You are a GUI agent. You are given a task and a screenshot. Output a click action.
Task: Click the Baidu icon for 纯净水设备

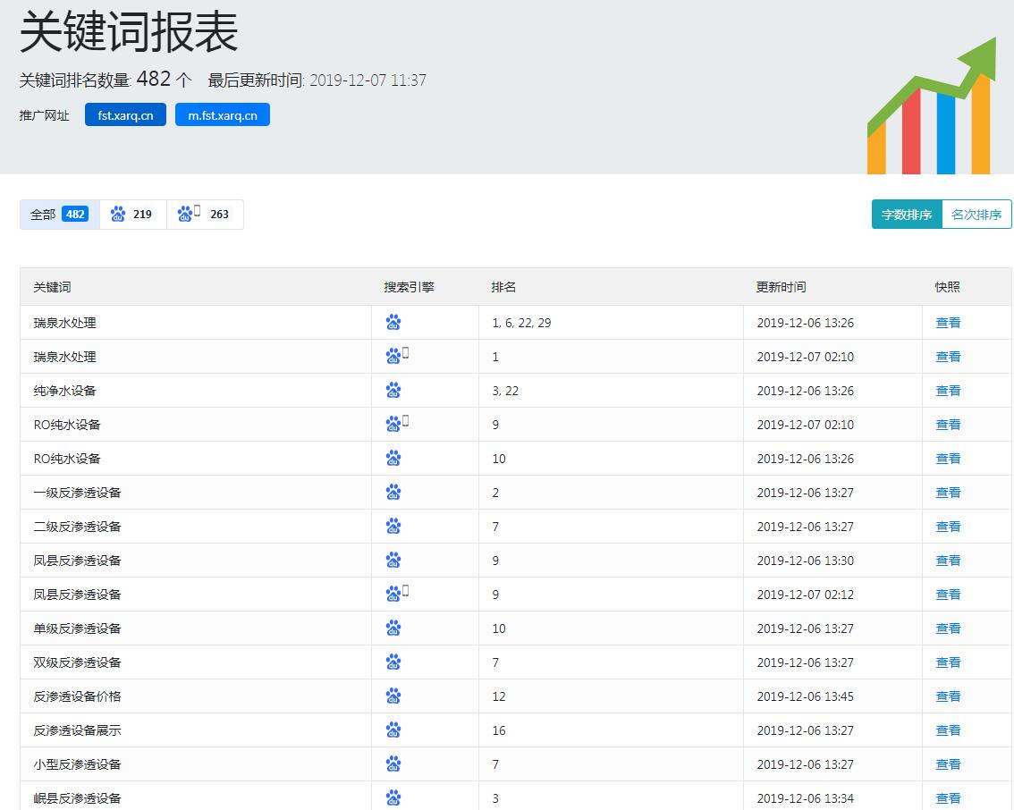393,390
